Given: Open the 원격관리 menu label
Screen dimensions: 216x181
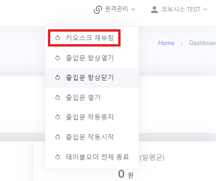Looking at the screenshot, I should pyautogui.click(x=116, y=9).
